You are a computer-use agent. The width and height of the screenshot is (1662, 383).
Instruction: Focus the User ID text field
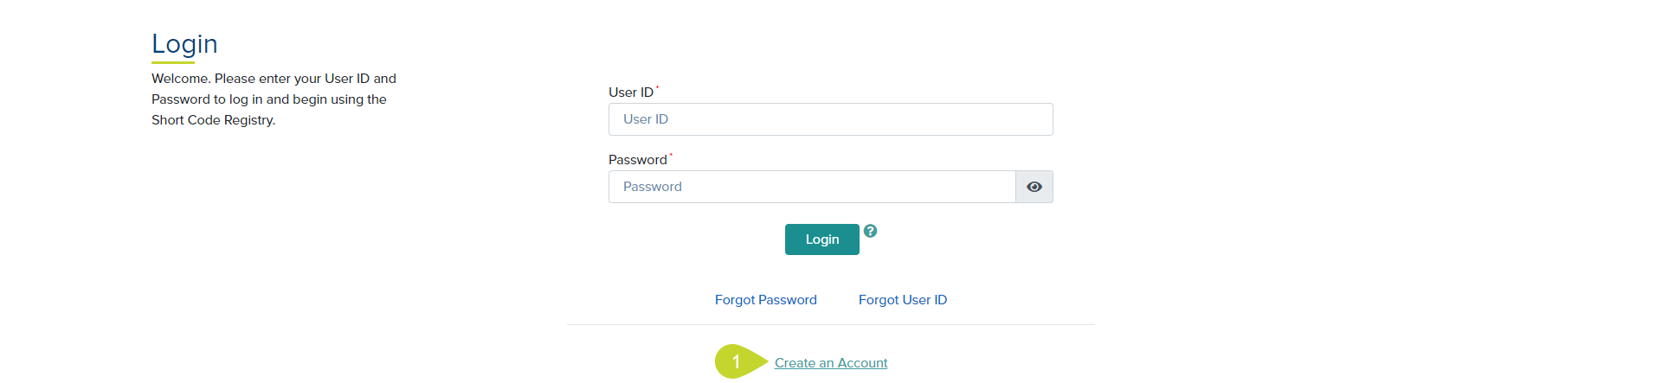click(x=831, y=119)
